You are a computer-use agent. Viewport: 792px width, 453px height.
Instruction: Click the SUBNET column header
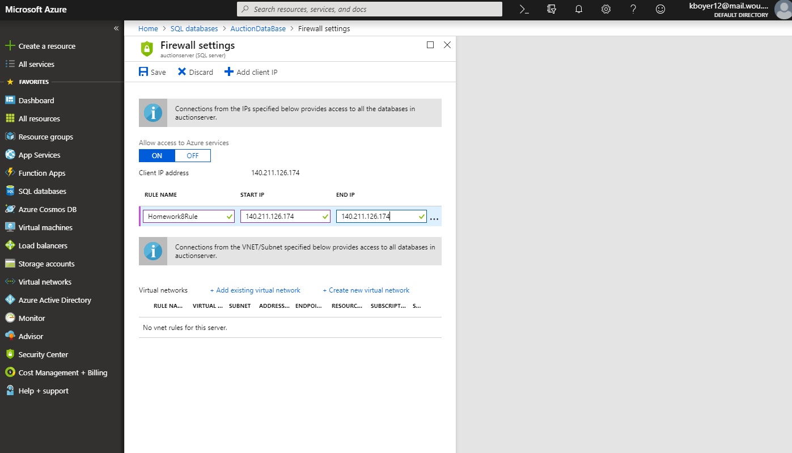(240, 306)
